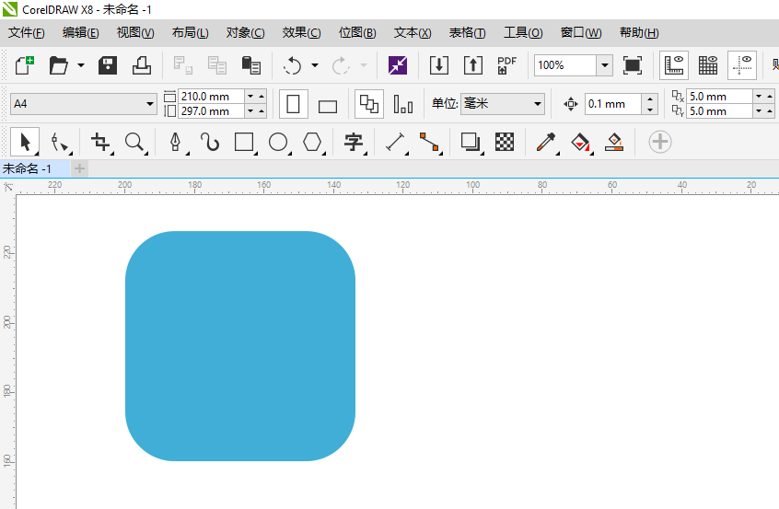
Task: Select Portrait page orientation
Action: coord(293,104)
